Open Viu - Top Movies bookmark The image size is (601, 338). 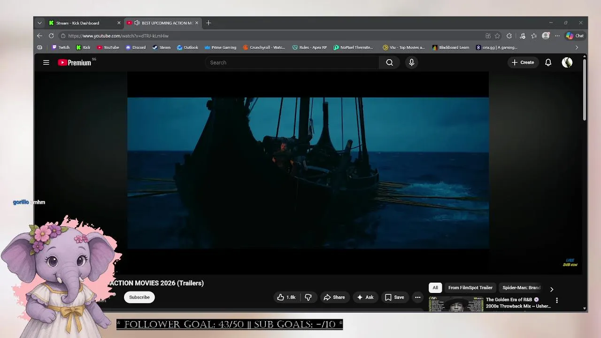click(x=403, y=47)
